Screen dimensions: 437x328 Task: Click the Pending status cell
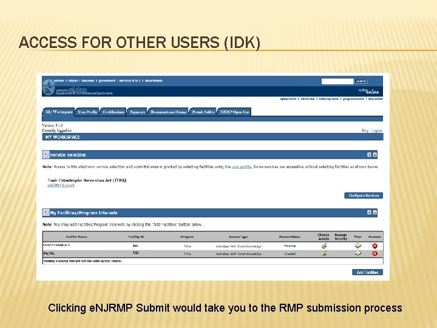tap(290, 246)
